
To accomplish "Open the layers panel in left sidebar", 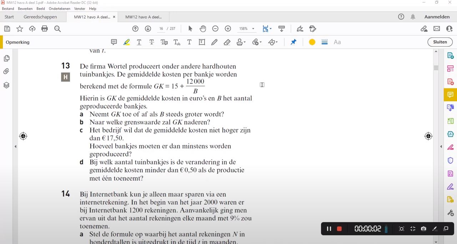I will click(x=6, y=85).
